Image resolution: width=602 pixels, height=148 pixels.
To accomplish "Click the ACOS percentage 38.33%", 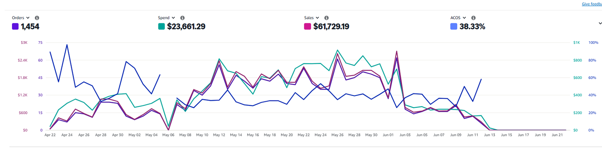I will 472,27.
